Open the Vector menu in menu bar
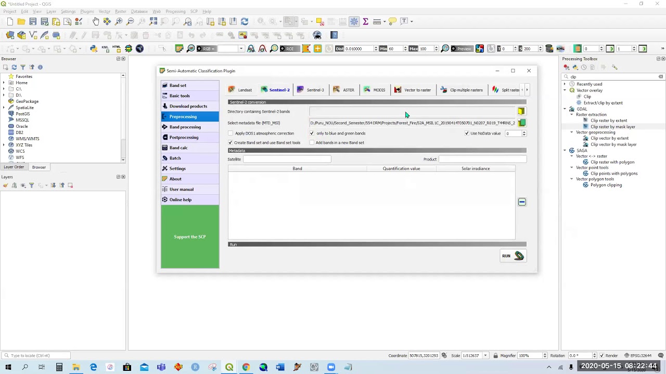 (x=105, y=11)
